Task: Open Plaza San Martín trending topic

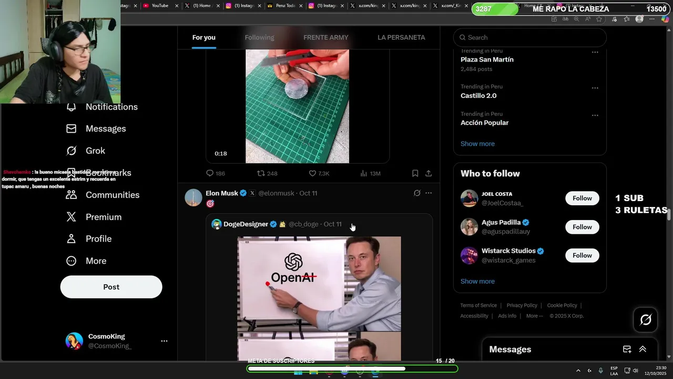Action: pyautogui.click(x=487, y=59)
